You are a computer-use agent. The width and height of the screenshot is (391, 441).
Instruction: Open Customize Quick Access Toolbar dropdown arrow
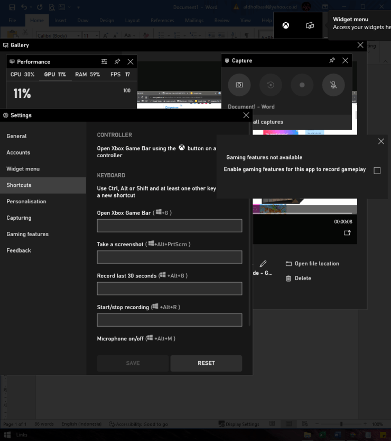coord(78,7)
